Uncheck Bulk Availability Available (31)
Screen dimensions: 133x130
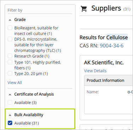(x=10, y=123)
